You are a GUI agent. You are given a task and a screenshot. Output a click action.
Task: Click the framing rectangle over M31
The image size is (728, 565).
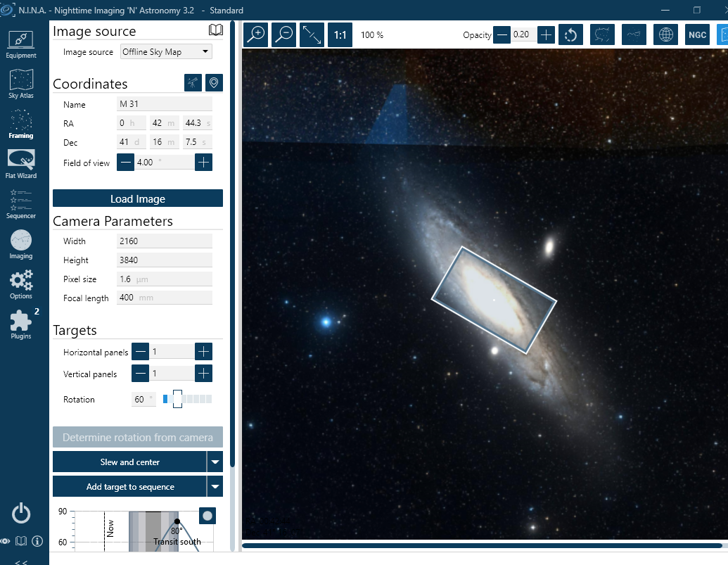pos(494,300)
